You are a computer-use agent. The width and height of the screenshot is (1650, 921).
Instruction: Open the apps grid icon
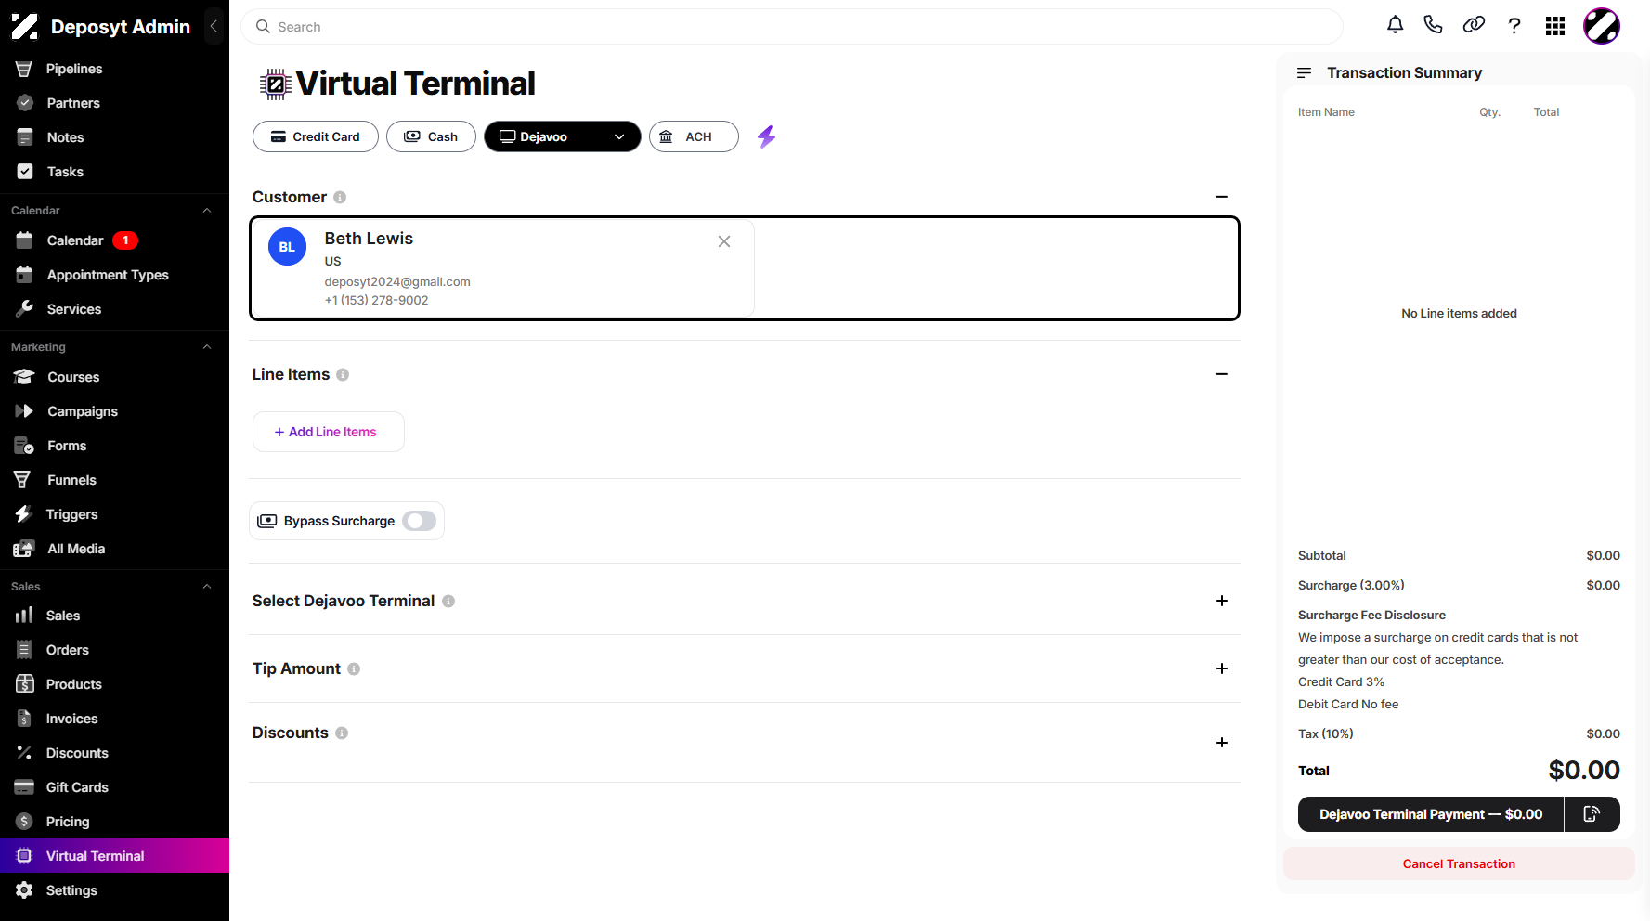[1555, 26]
